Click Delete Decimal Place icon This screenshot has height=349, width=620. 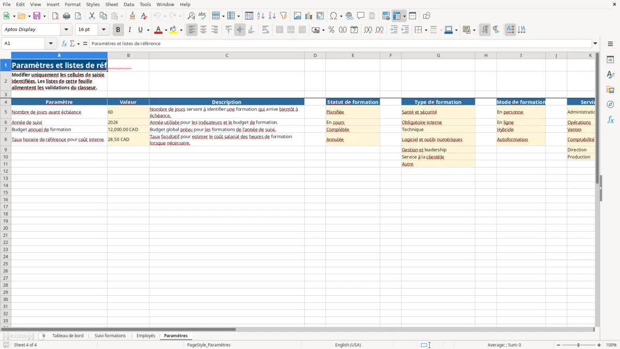(380, 30)
